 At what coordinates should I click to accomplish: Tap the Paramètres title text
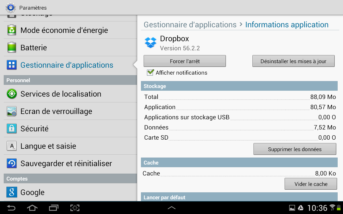coord(33,8)
